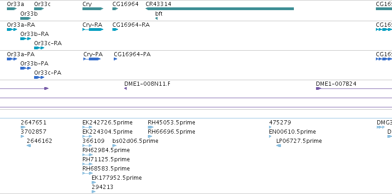Screen dimensions: 392x194
Task: Click the LP06727.5prime label text
Action: tap(299, 141)
